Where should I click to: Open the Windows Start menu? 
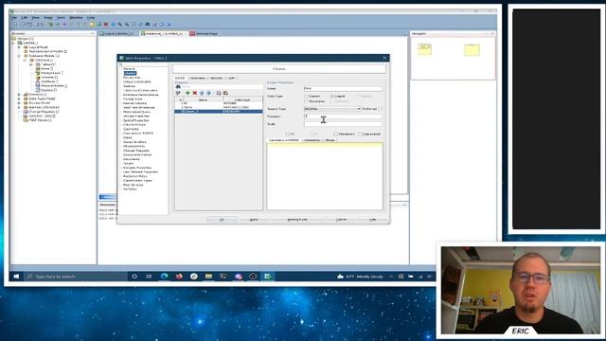[16, 277]
